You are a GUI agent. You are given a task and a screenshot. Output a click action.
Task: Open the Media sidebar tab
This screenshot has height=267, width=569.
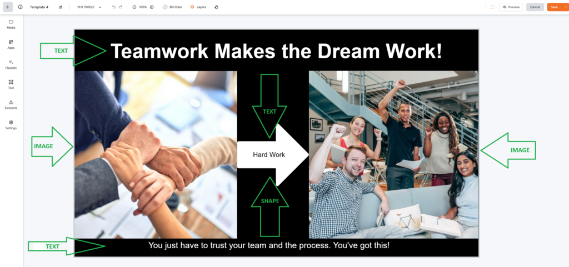pyautogui.click(x=11, y=24)
